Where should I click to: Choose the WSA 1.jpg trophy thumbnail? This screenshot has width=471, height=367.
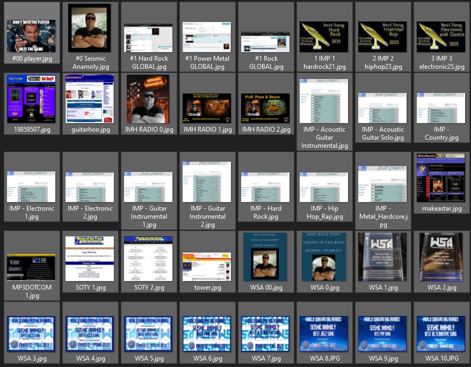(x=382, y=257)
